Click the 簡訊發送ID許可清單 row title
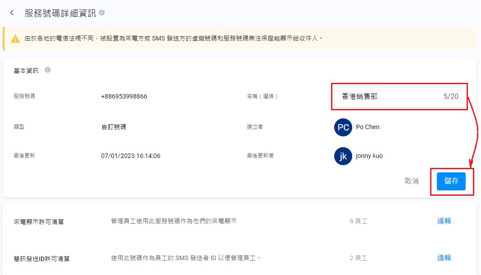 41,259
